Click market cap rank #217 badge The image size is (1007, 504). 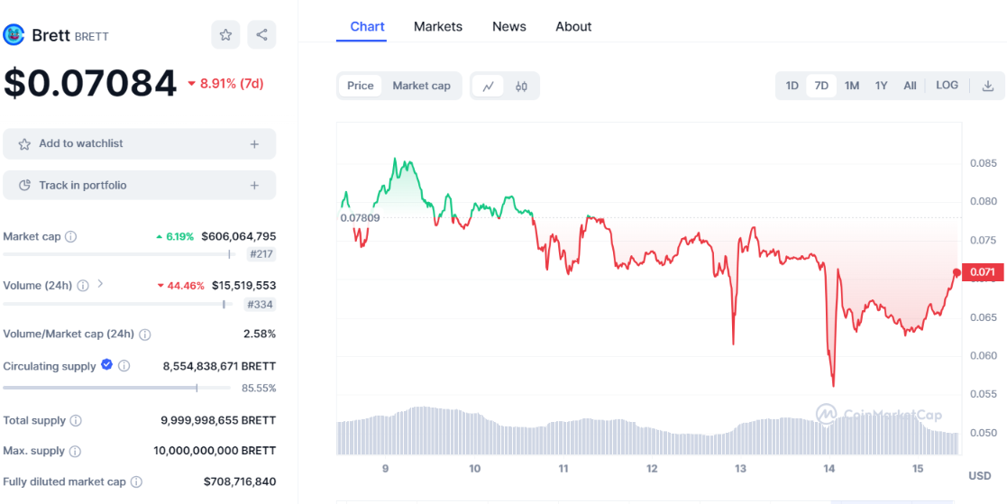pyautogui.click(x=261, y=254)
